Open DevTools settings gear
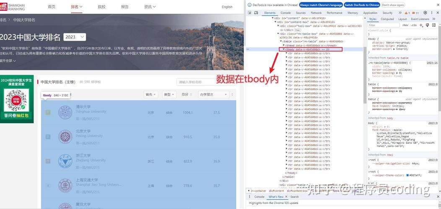This screenshot has height=209, width=441. tap(425, 13)
